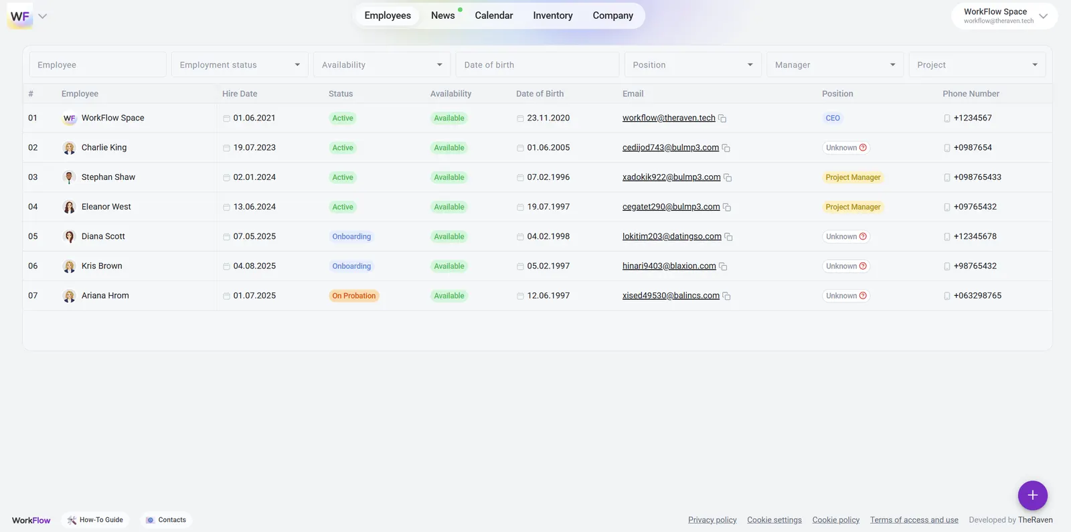Switch to the Employees tab
Screen dimensions: 1071x532
[x=388, y=15]
